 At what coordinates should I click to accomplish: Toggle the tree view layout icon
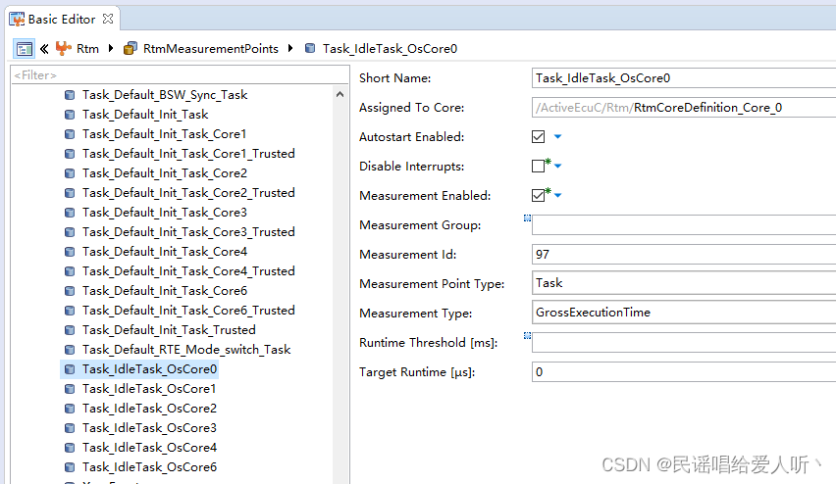(25, 49)
